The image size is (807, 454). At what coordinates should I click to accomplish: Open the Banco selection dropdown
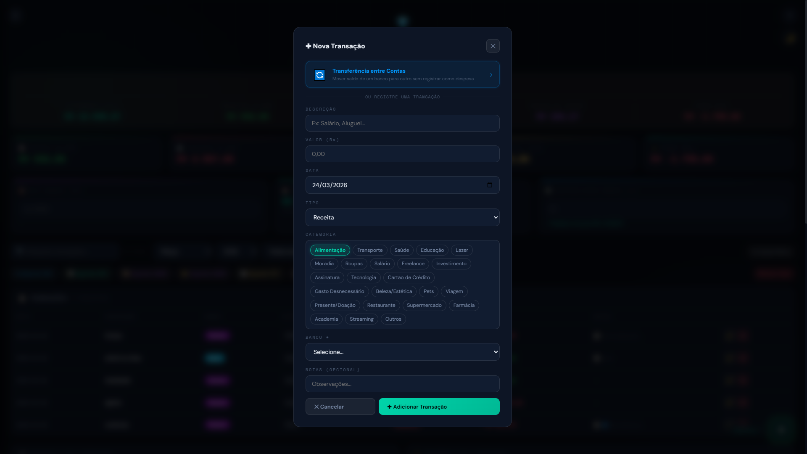click(402, 352)
